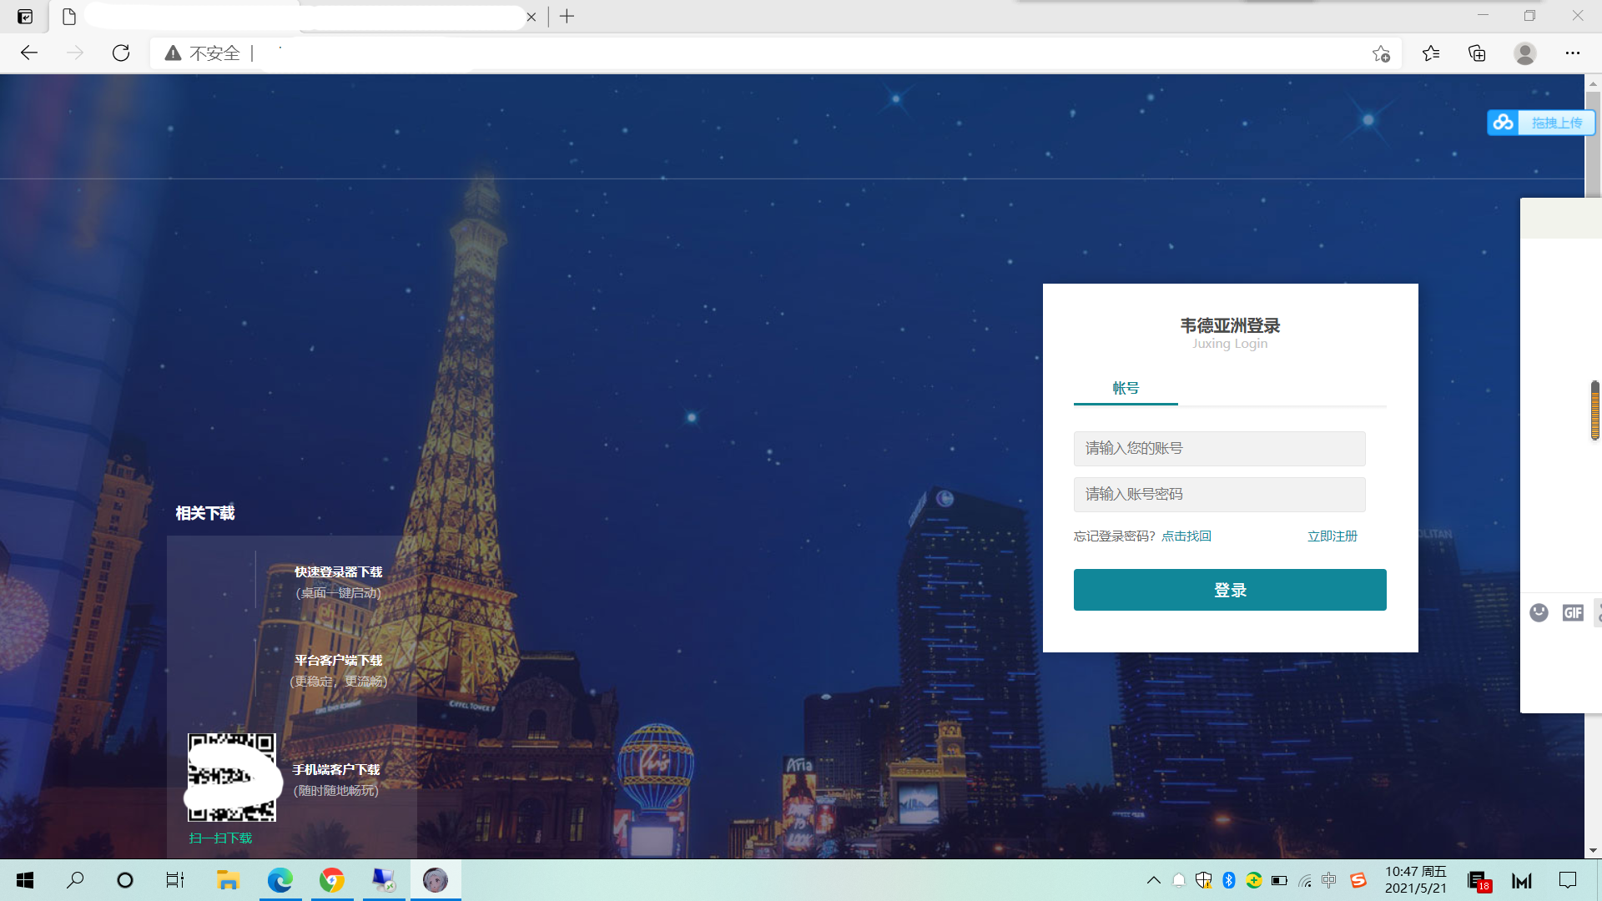The width and height of the screenshot is (1602, 901).
Task: Click the 点击找回 password link
Action: [x=1186, y=536]
